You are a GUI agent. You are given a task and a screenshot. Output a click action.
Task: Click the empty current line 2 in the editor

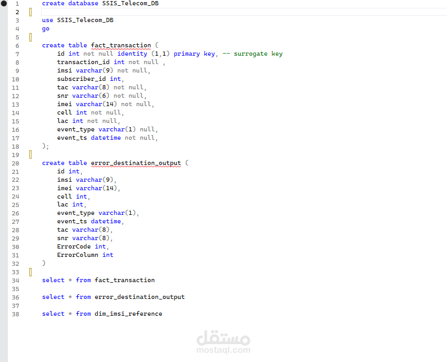pos(244,12)
